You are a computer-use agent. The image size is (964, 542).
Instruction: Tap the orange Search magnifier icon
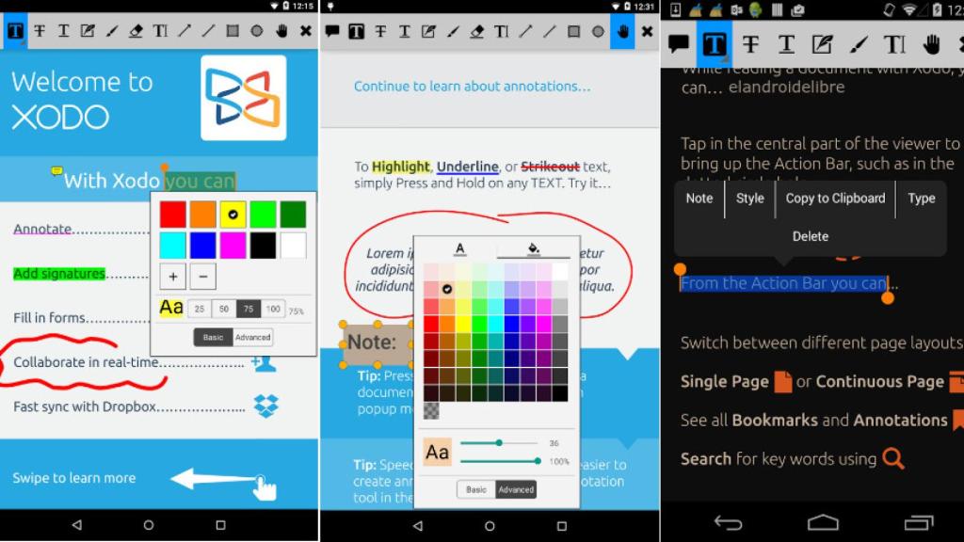tap(891, 458)
